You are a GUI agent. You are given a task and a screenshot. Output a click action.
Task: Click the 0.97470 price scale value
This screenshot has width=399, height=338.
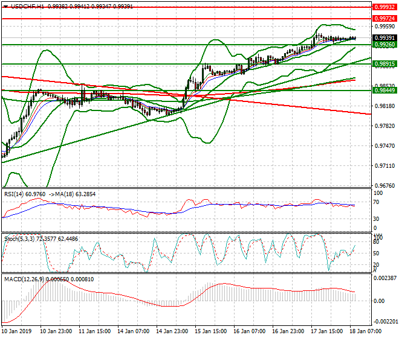point(385,146)
